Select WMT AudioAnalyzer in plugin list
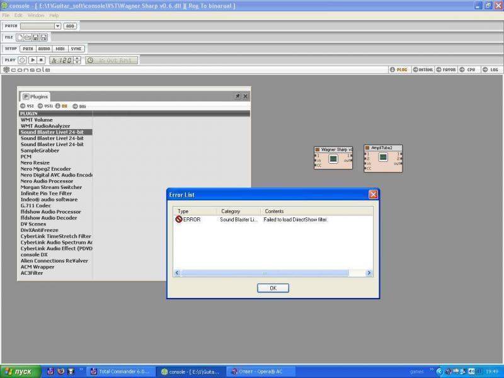 point(45,126)
